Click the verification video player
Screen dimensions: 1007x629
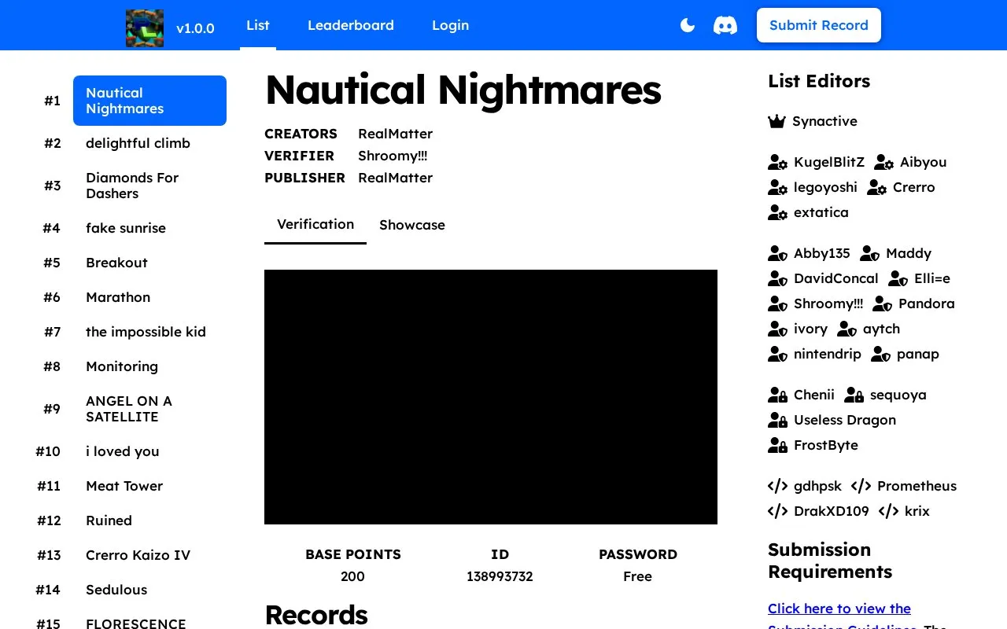point(491,397)
